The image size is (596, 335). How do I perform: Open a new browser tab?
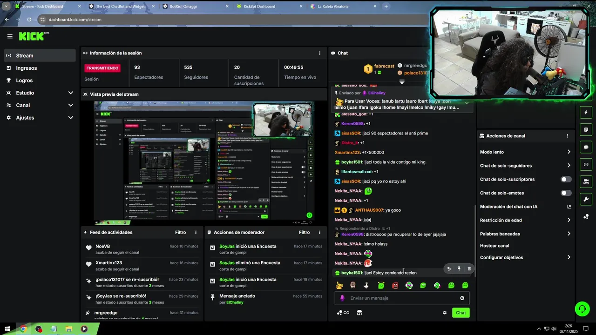386,7
